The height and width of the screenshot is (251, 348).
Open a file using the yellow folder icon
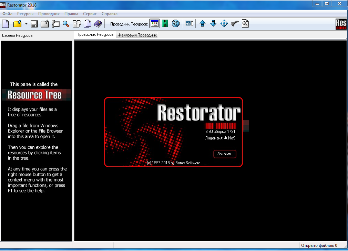coord(18,23)
